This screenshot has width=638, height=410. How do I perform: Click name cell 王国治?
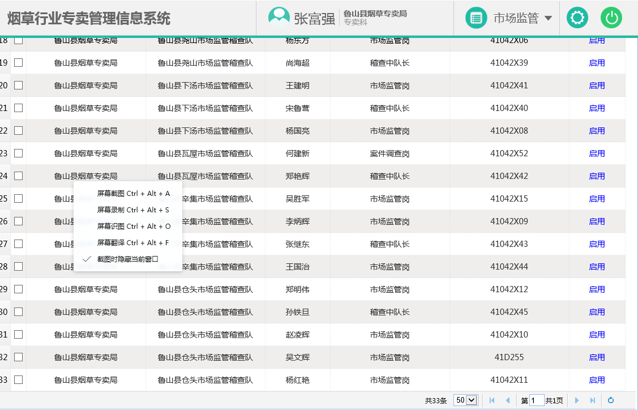click(x=297, y=267)
